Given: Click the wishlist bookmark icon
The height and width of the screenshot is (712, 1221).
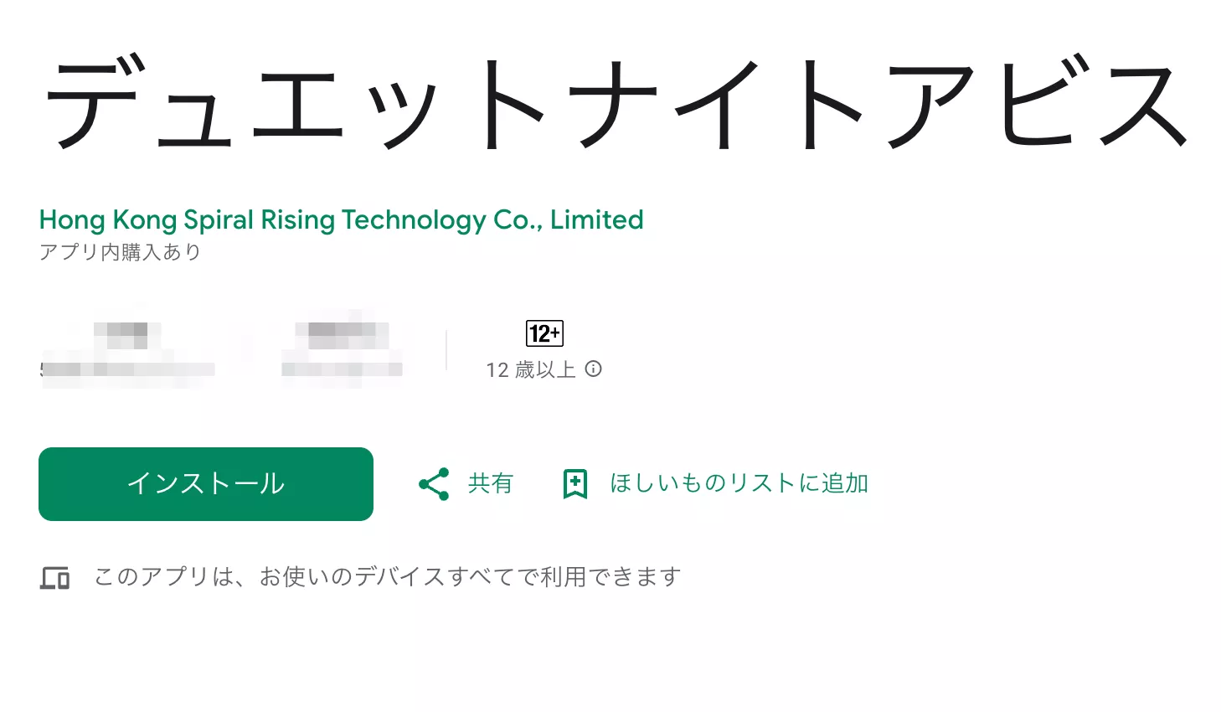Looking at the screenshot, I should point(575,482).
